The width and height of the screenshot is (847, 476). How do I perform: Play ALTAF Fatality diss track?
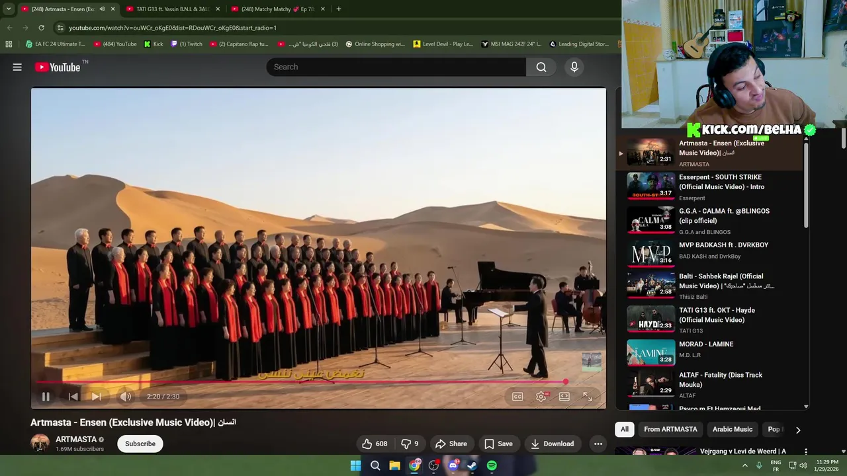coord(711,385)
